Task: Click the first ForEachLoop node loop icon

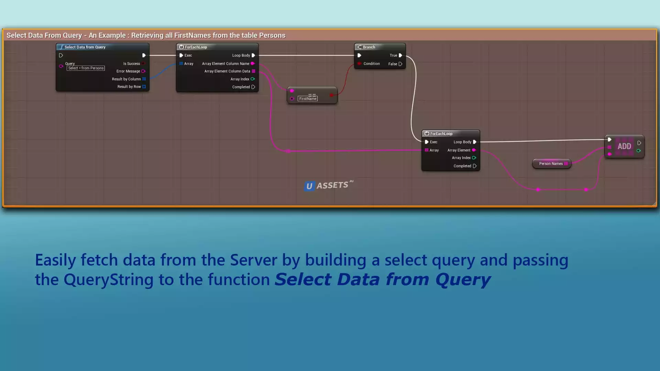Action: point(181,47)
